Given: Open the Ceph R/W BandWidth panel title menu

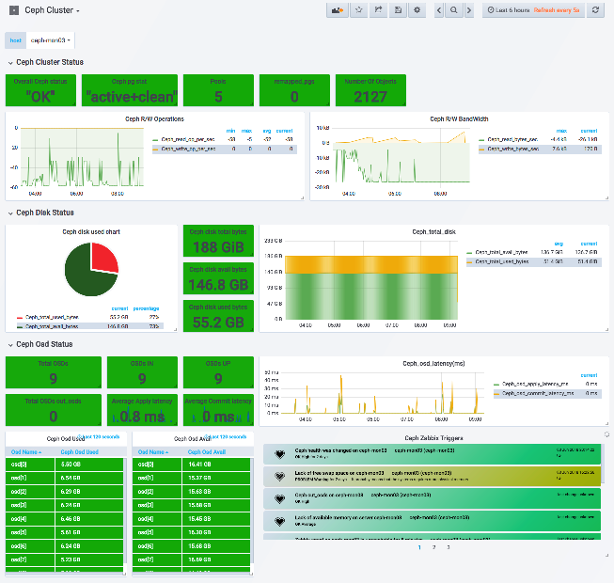Looking at the screenshot, I should click(x=459, y=118).
